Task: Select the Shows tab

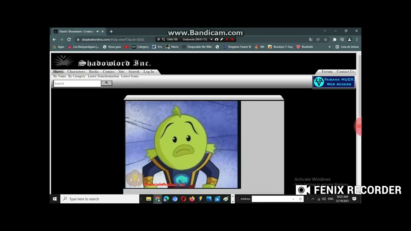Action: 58,72
